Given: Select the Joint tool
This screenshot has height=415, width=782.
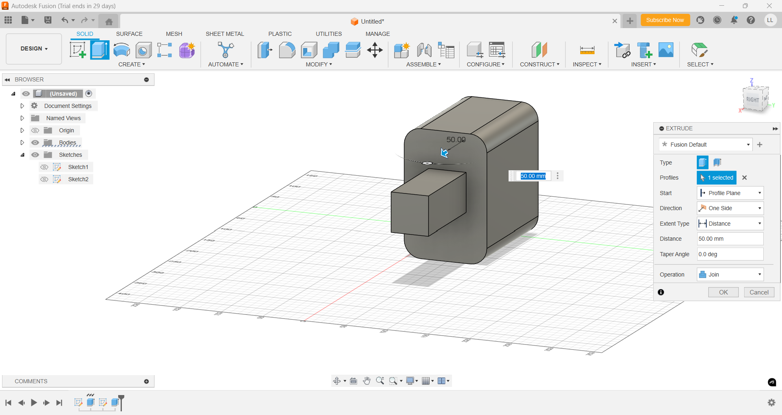Looking at the screenshot, I should 424,50.
